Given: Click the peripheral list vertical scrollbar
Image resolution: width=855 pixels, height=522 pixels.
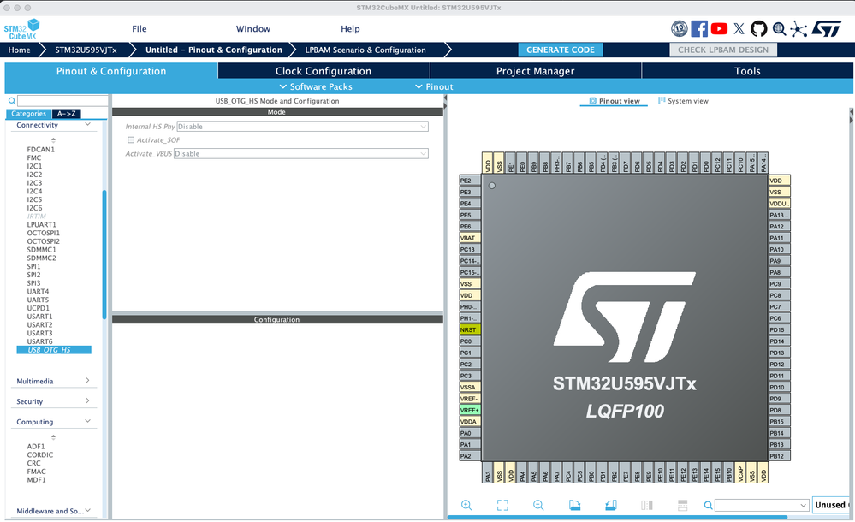Looking at the screenshot, I should point(104,254).
